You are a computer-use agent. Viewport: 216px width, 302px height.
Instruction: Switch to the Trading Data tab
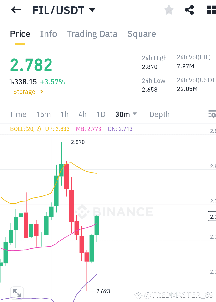tap(92, 34)
